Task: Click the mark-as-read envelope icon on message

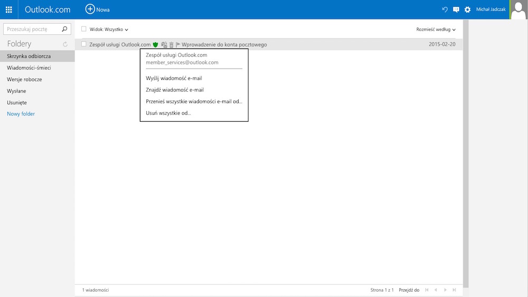Action: tap(164, 44)
